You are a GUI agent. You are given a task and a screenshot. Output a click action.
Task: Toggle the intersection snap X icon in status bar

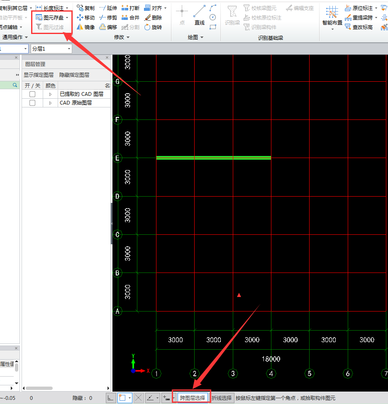[x=139, y=398]
